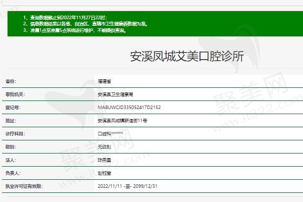Viewport: 303px width, 202px height.
Task: Select the address 安溪县凤城镇联道街11号
Action: 123,121
